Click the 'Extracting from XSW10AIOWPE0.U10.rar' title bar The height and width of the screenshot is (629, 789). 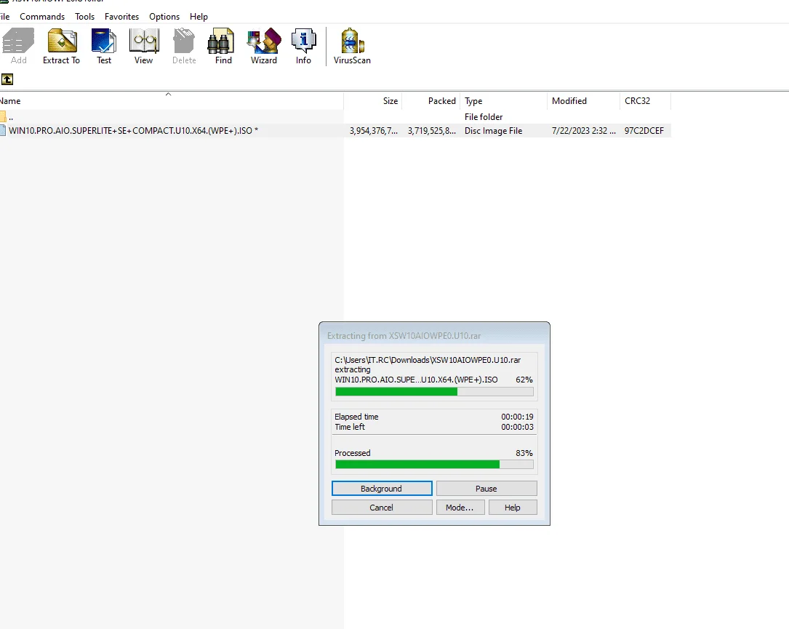pyautogui.click(x=434, y=336)
